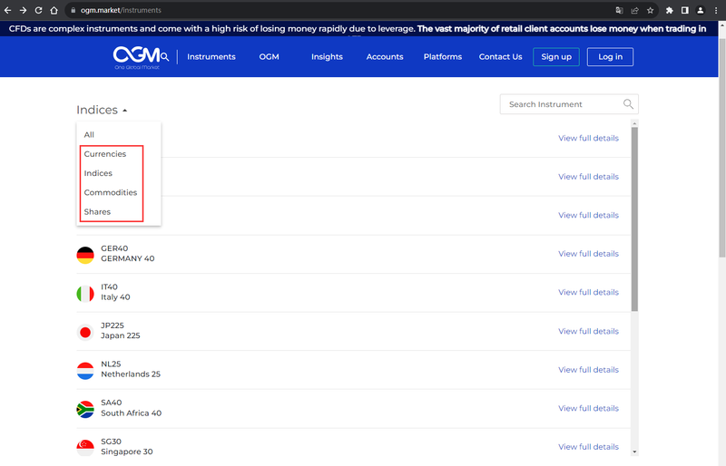Click the browser back arrow

point(8,10)
